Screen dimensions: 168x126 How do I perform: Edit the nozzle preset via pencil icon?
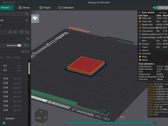point(27,20)
